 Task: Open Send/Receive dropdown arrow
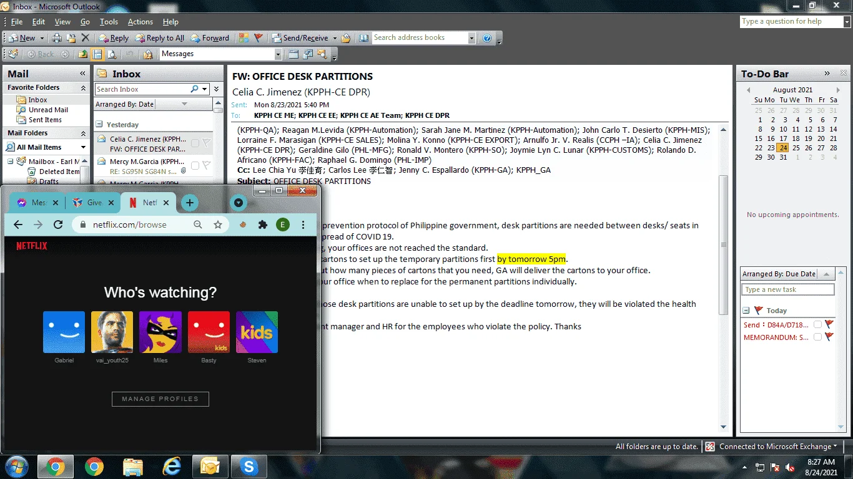334,38
